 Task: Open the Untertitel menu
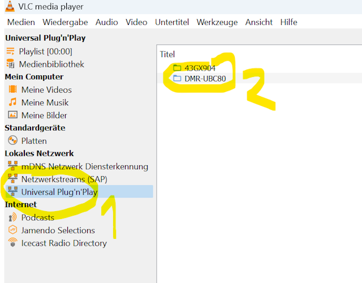click(x=172, y=22)
